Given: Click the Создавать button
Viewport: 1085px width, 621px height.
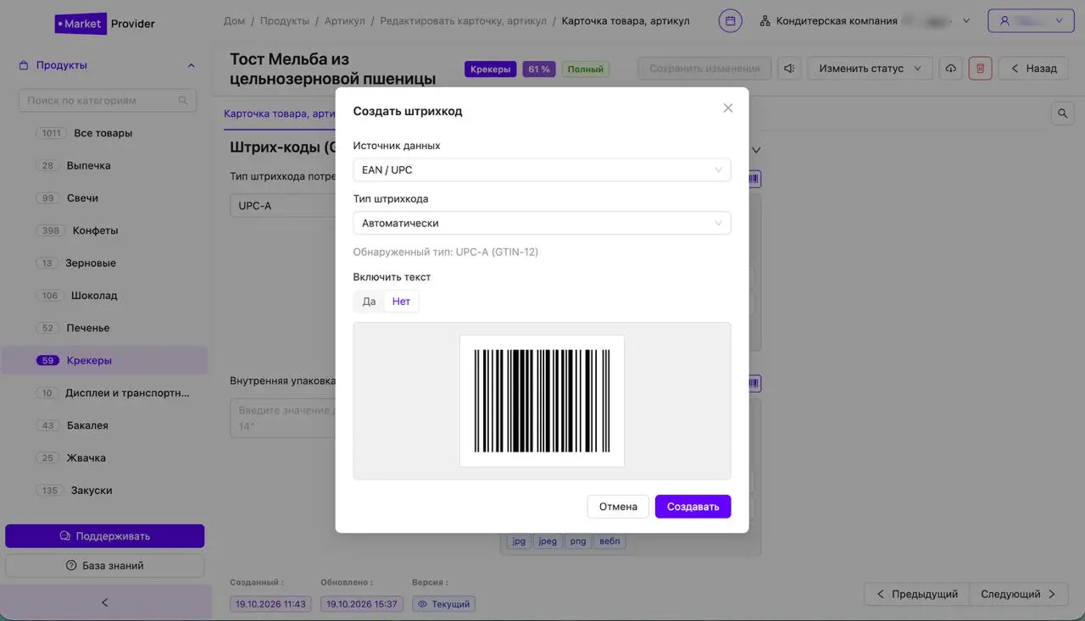Looking at the screenshot, I should coord(693,507).
